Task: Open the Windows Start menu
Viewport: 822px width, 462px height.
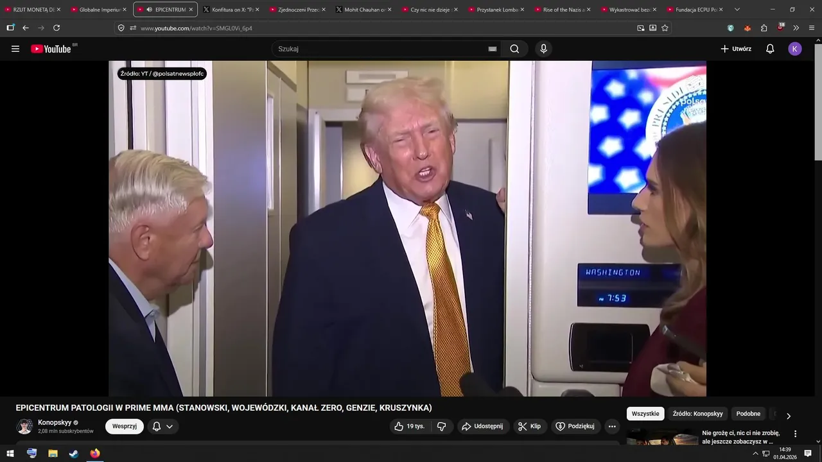Action: tap(10, 454)
